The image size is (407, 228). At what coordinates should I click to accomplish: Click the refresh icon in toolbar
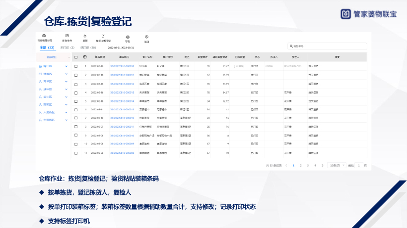(x=84, y=36)
